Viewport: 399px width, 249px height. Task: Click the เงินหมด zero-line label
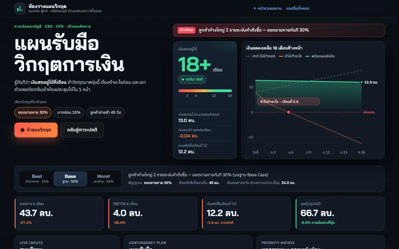pyautogui.click(x=369, y=112)
